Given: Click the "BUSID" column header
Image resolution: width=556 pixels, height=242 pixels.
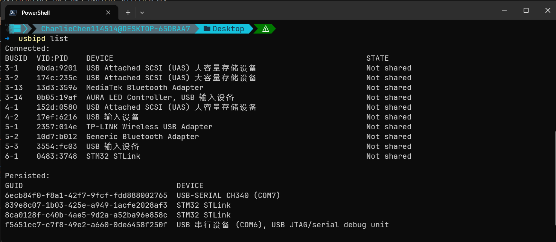Looking at the screenshot, I should click(16, 58).
